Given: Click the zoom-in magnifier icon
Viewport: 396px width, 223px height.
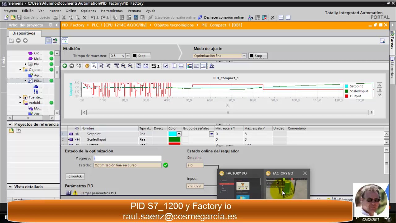Looking at the screenshot, I should click(123, 66).
